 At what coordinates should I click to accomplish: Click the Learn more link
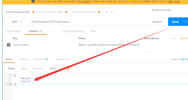tap(173, 1)
